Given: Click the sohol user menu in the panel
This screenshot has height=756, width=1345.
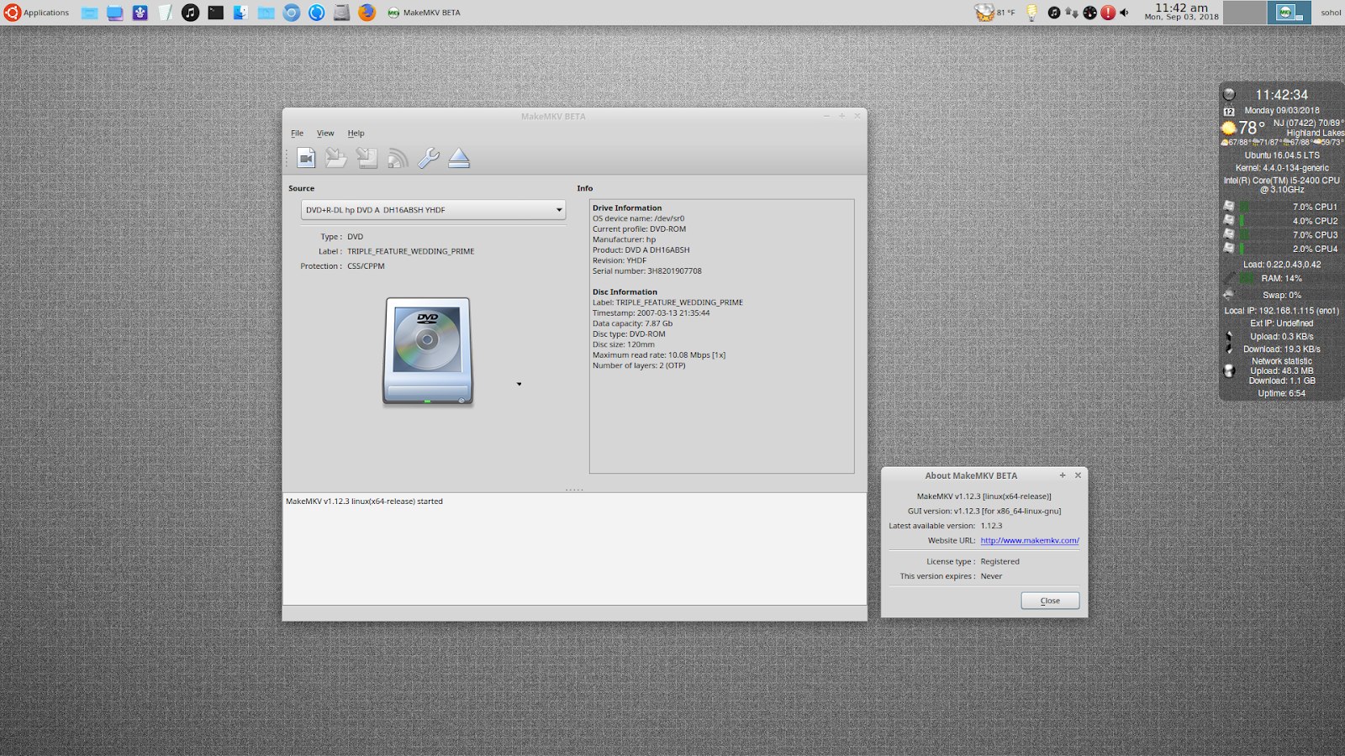Looking at the screenshot, I should pyautogui.click(x=1331, y=13).
